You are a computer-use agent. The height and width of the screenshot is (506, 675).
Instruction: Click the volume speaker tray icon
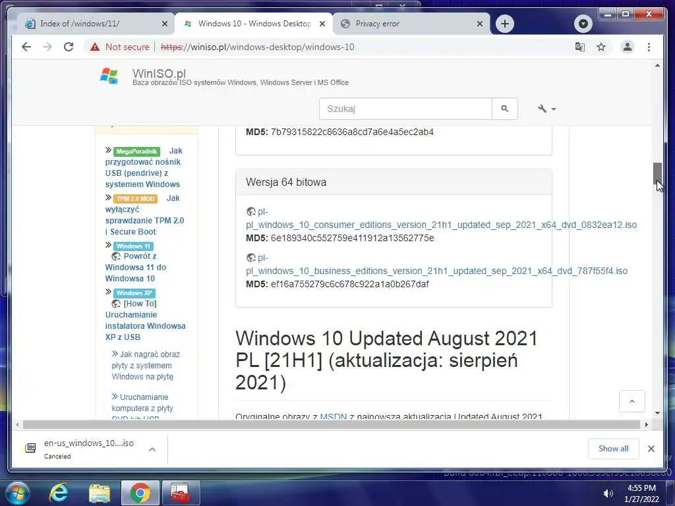click(608, 493)
